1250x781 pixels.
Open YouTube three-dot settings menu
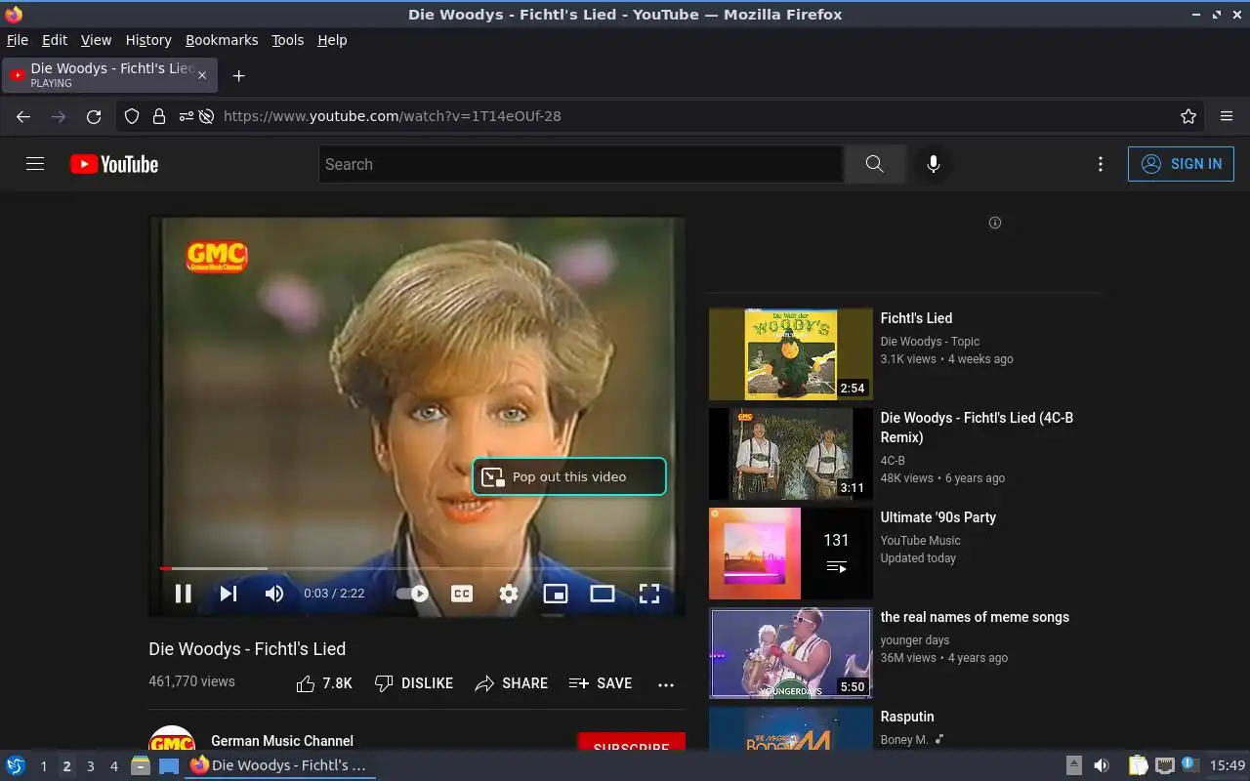[x=1101, y=164]
